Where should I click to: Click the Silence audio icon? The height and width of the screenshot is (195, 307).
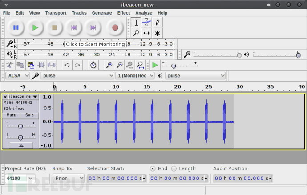pyautogui.click(x=52, y=65)
